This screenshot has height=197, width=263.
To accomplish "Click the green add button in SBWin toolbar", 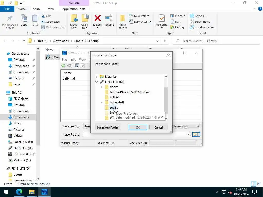I will (x=63, y=65).
